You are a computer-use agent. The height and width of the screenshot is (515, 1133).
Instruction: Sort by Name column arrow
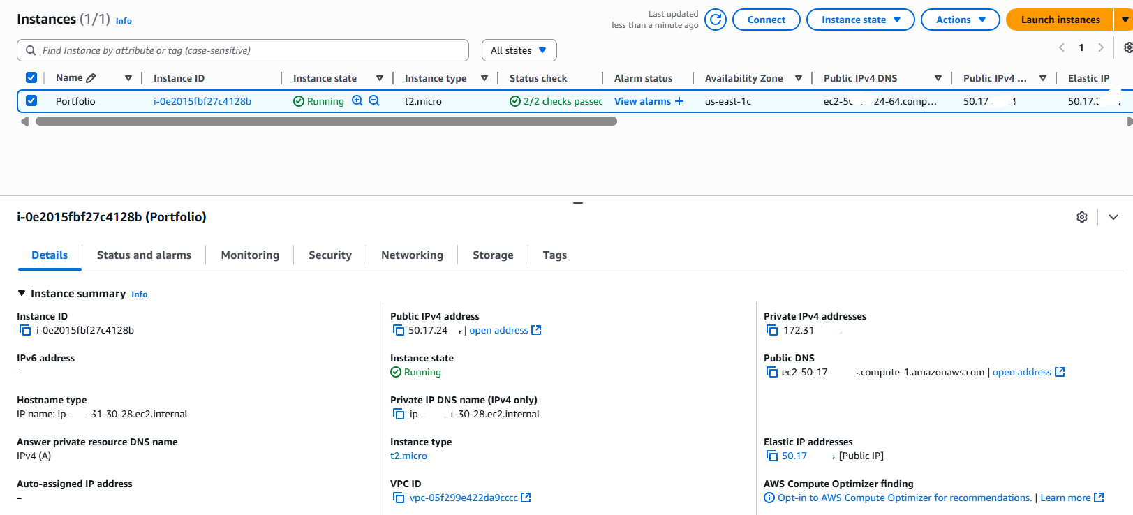(128, 78)
